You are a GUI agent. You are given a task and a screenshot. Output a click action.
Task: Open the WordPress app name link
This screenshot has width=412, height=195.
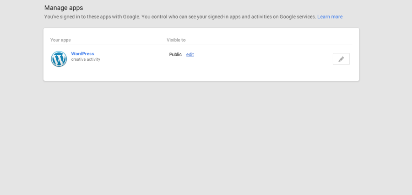coord(82,54)
